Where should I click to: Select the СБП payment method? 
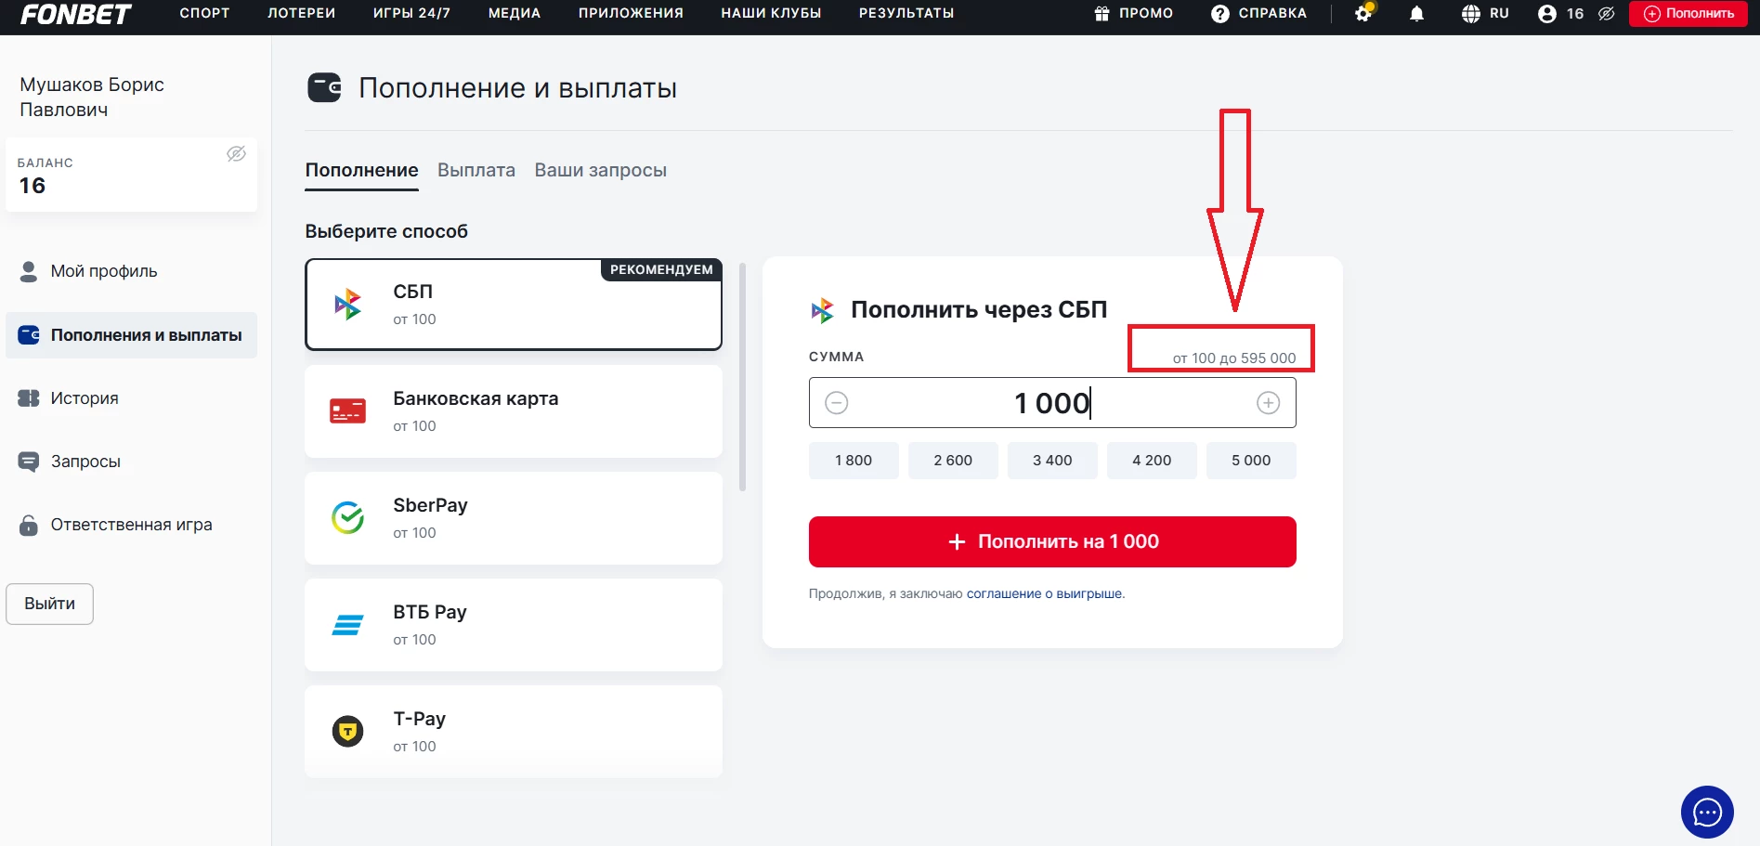click(x=514, y=305)
